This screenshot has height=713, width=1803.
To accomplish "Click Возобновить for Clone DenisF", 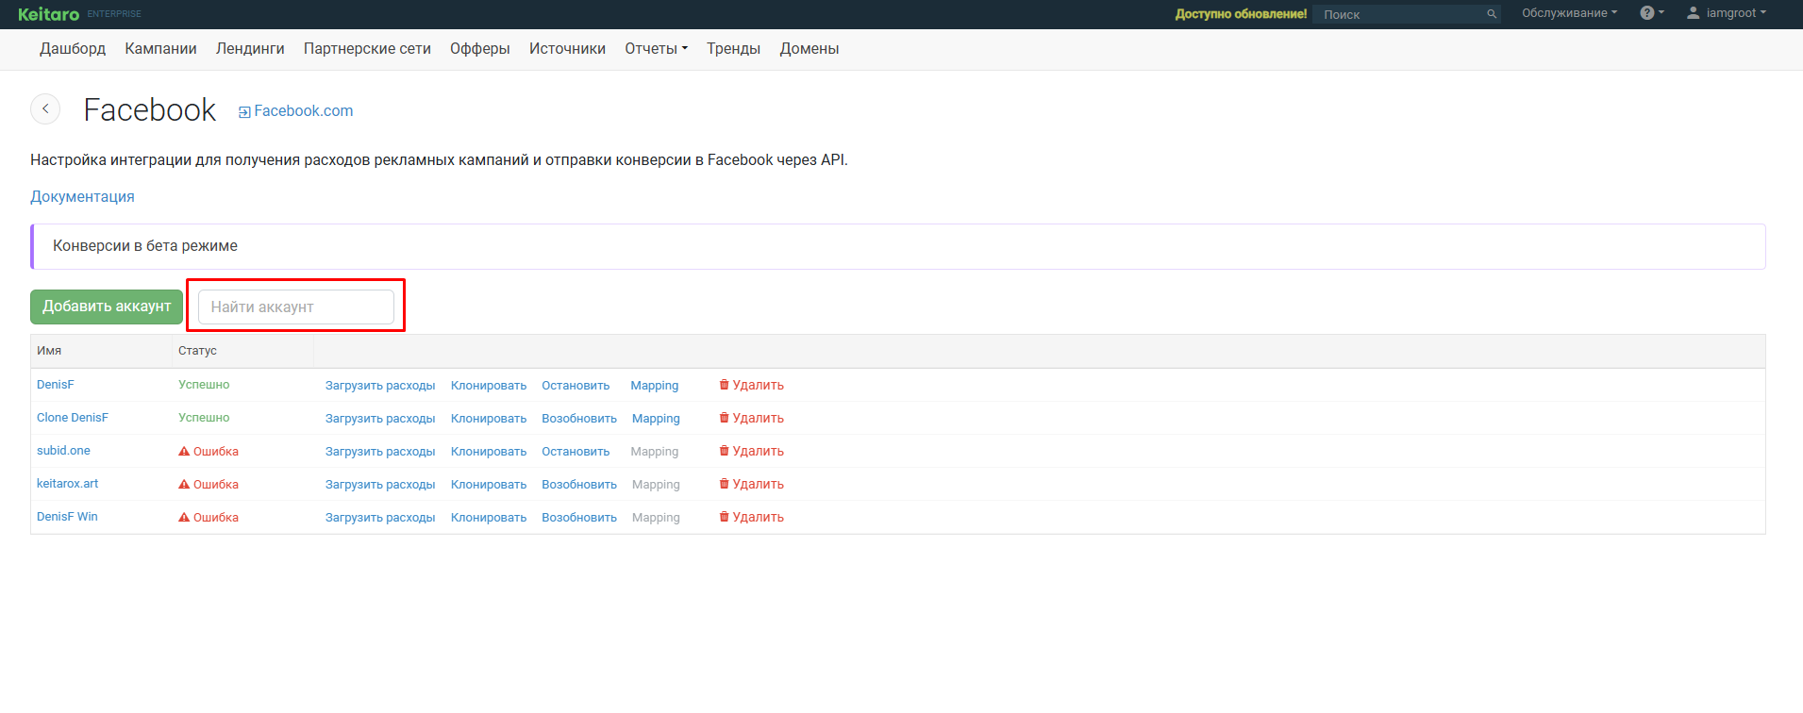I will coord(579,419).
